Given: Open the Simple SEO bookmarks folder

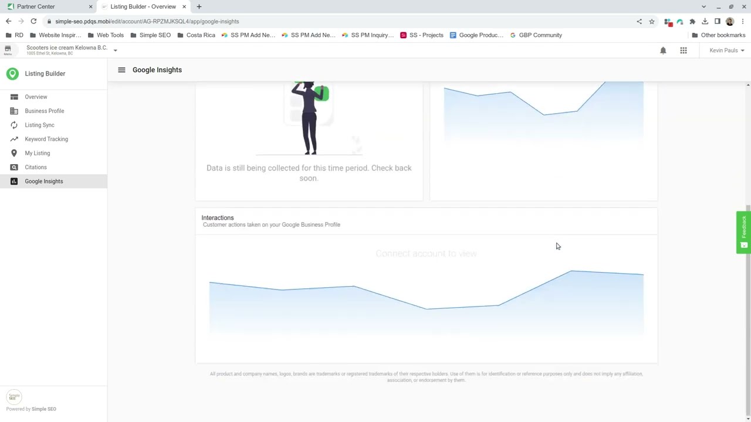Looking at the screenshot, I should 150,35.
